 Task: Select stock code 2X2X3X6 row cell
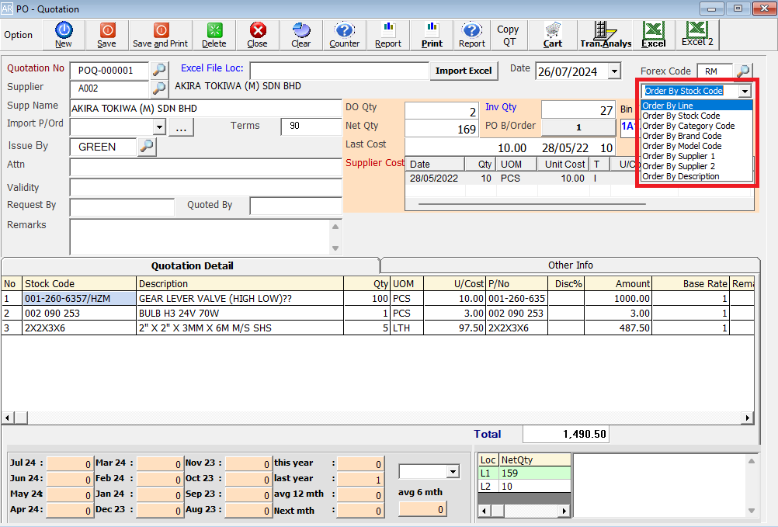click(79, 328)
